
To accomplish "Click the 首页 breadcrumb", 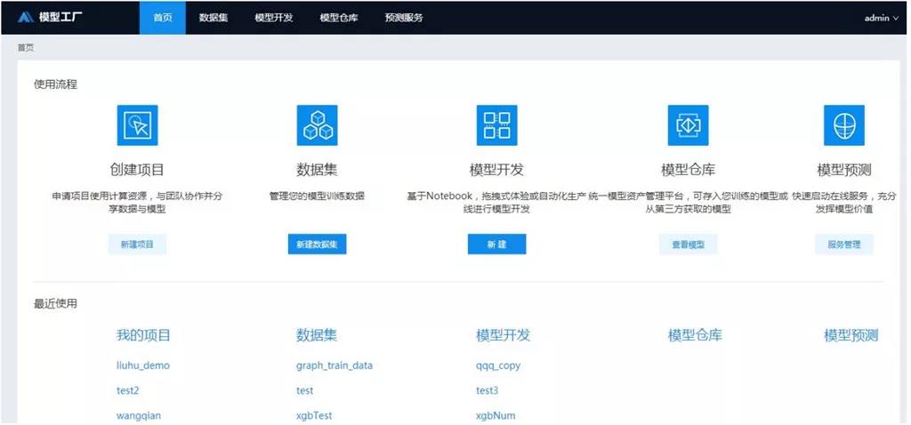I will pyautogui.click(x=25, y=48).
